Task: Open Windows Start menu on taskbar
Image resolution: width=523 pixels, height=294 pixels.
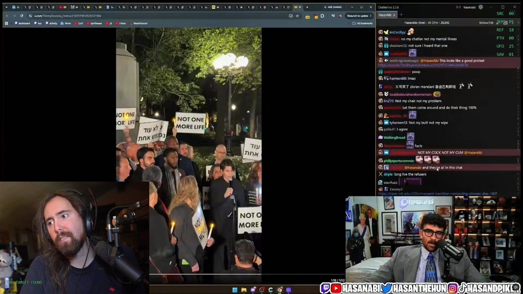Action: pos(235,290)
